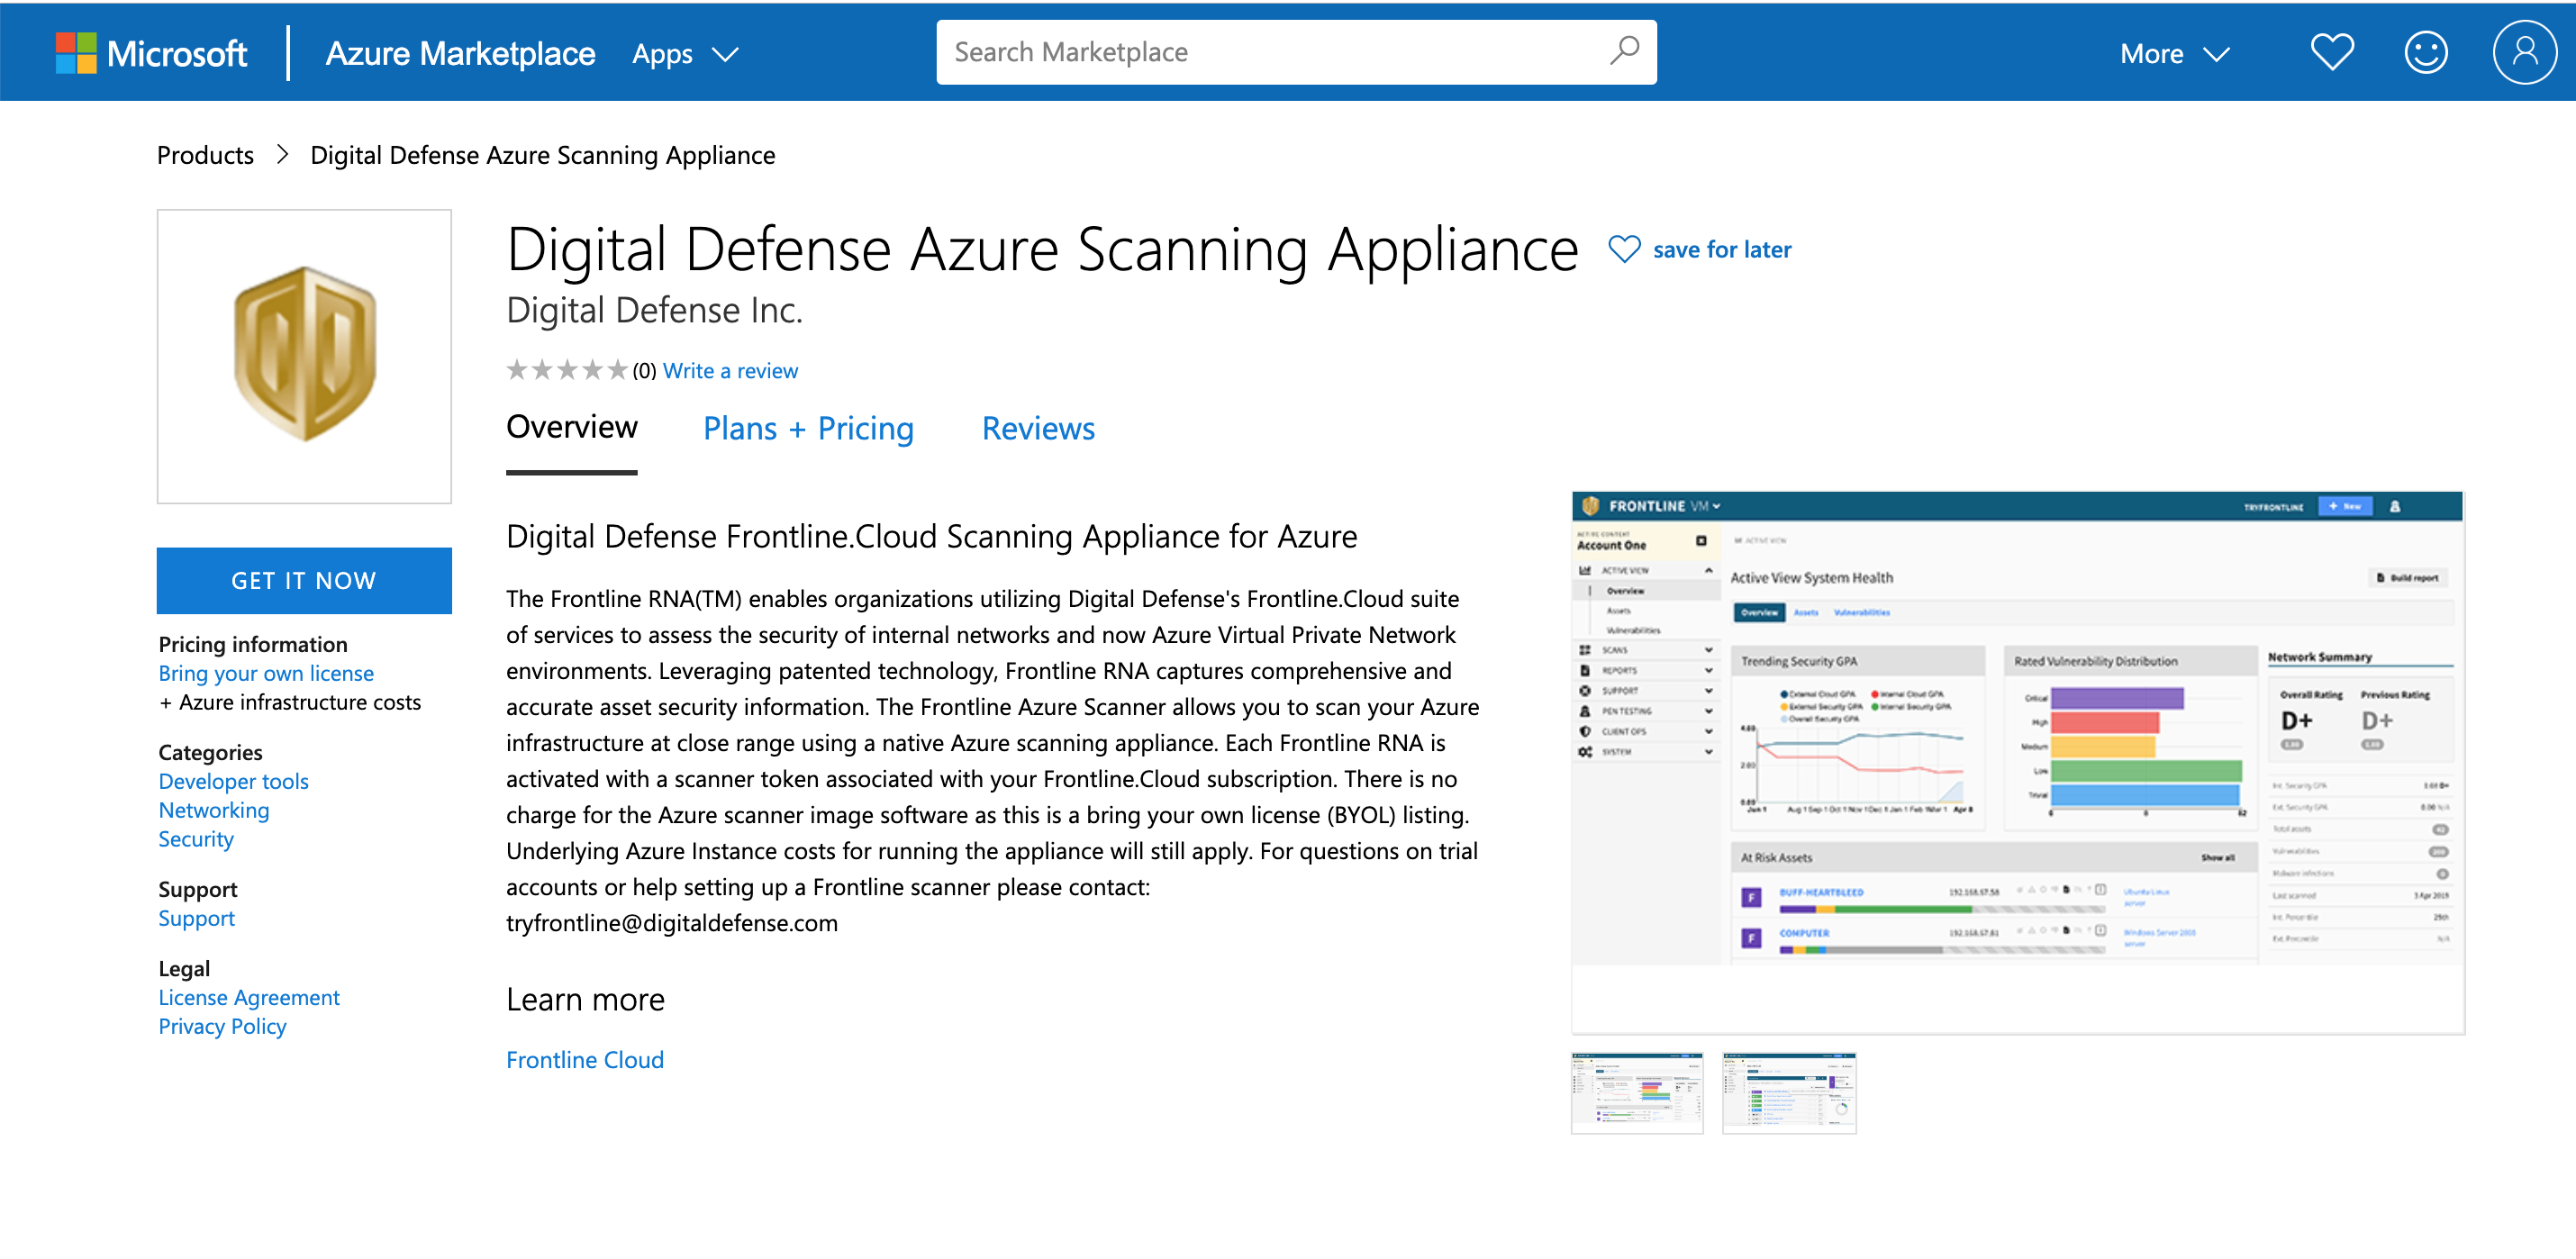Click the Digital Defense gold shield logo
This screenshot has width=2576, height=1259.
tap(304, 355)
